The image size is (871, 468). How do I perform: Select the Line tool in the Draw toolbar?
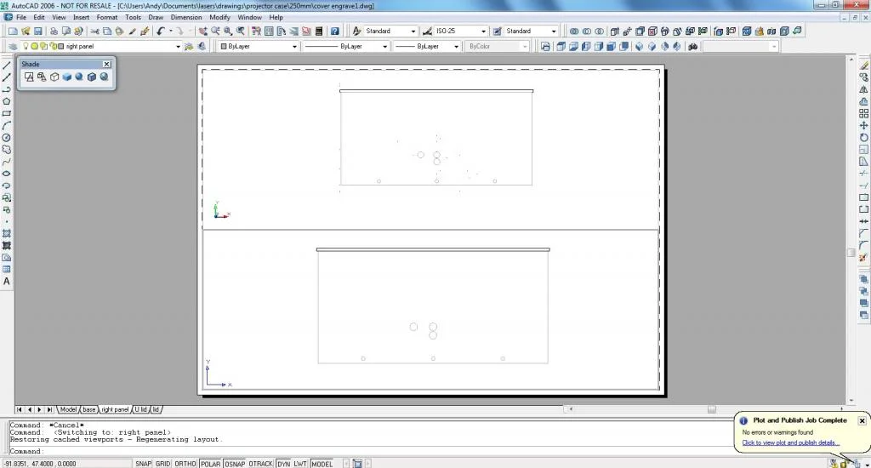(x=7, y=66)
